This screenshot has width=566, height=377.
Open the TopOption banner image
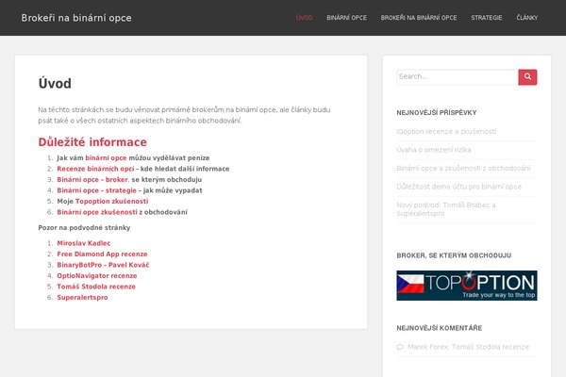pos(467,286)
